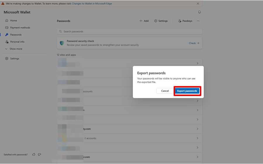Cancel the Export passwords dialog
The height and width of the screenshot is (164, 263).
click(x=165, y=91)
